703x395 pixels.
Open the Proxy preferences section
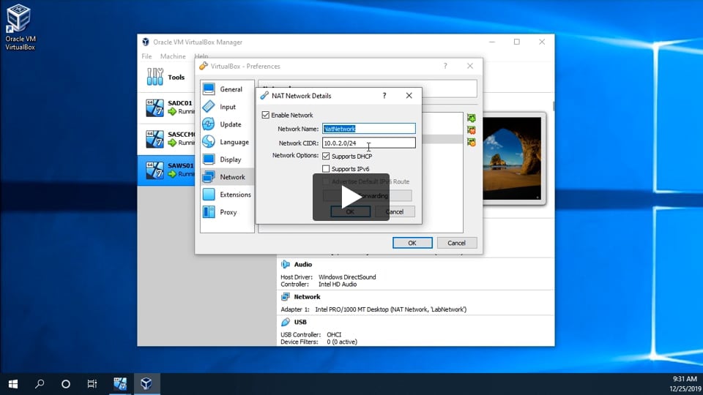click(x=227, y=212)
